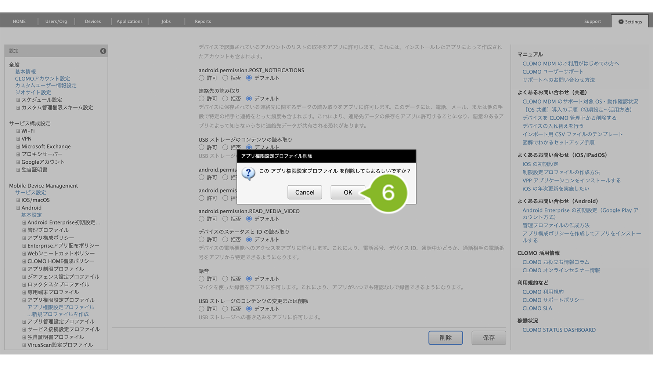Select 拒否 for 連絡先の読み取り
Image resolution: width=653 pixels, height=367 pixels.
(x=225, y=99)
